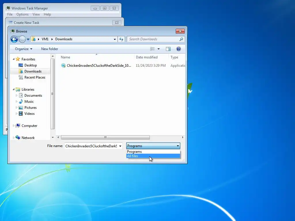Click the navigation pane vertical scrollbar thumb
Image resolution: width=295 pixels, height=221 pixels.
pyautogui.click(x=52, y=94)
